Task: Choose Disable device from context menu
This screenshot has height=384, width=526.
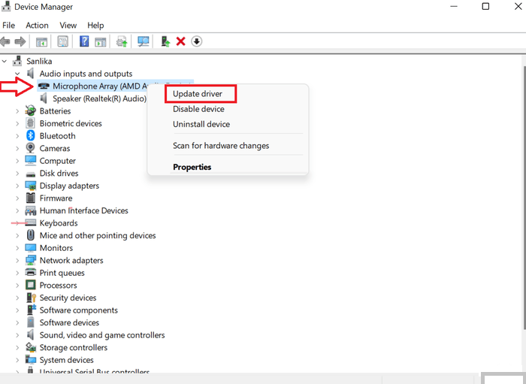Action: point(198,109)
